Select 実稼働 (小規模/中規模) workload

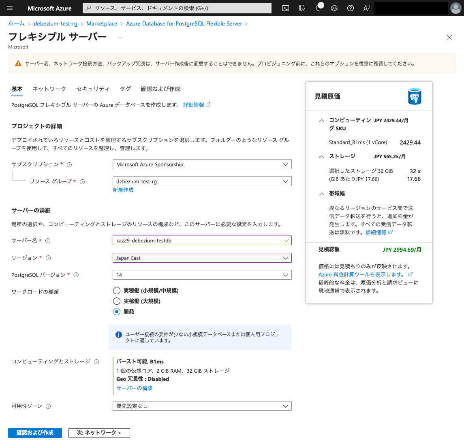pyautogui.click(x=117, y=291)
